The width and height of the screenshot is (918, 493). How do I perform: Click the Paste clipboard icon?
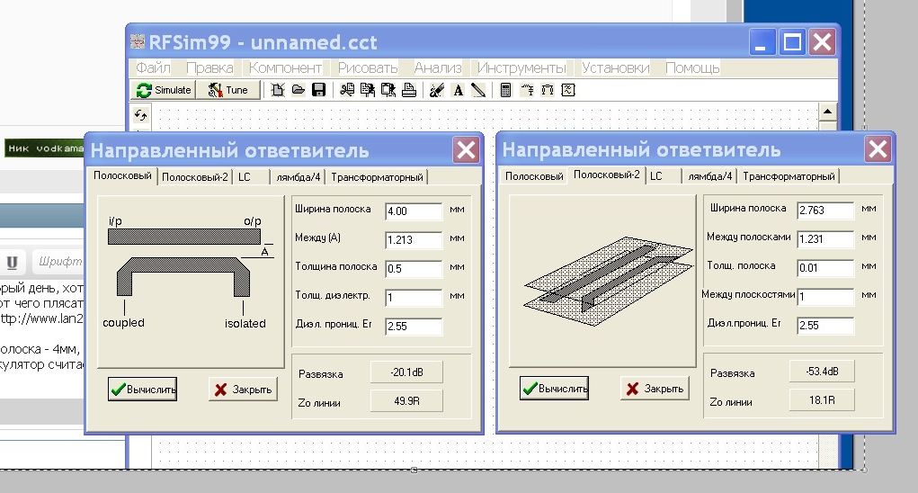(x=388, y=90)
